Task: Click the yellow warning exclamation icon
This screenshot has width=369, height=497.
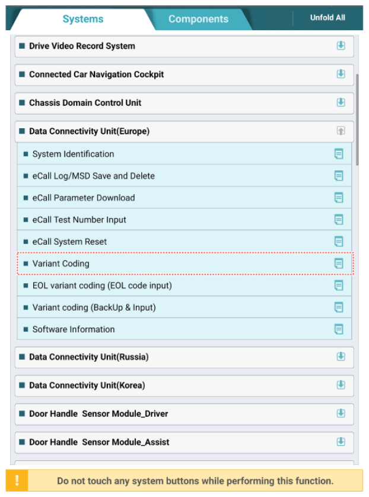Action: (17, 480)
